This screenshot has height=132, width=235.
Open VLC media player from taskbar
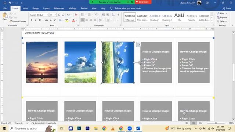[x=113, y=128]
